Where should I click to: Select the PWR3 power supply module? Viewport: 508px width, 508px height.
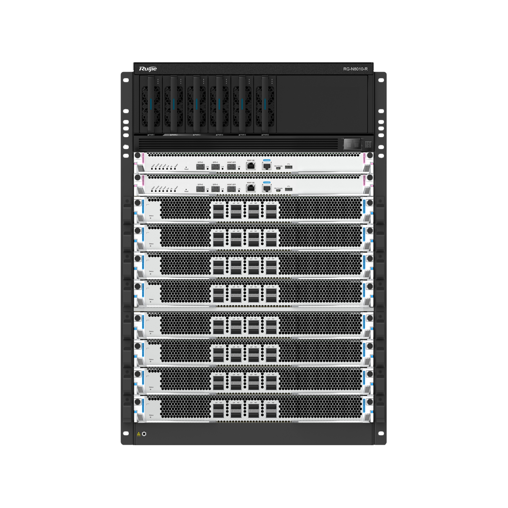[196, 104]
